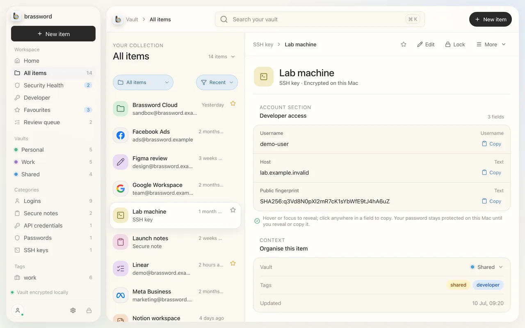Click the brassword logo in the sidebar
525x328 pixels.
(x=16, y=16)
